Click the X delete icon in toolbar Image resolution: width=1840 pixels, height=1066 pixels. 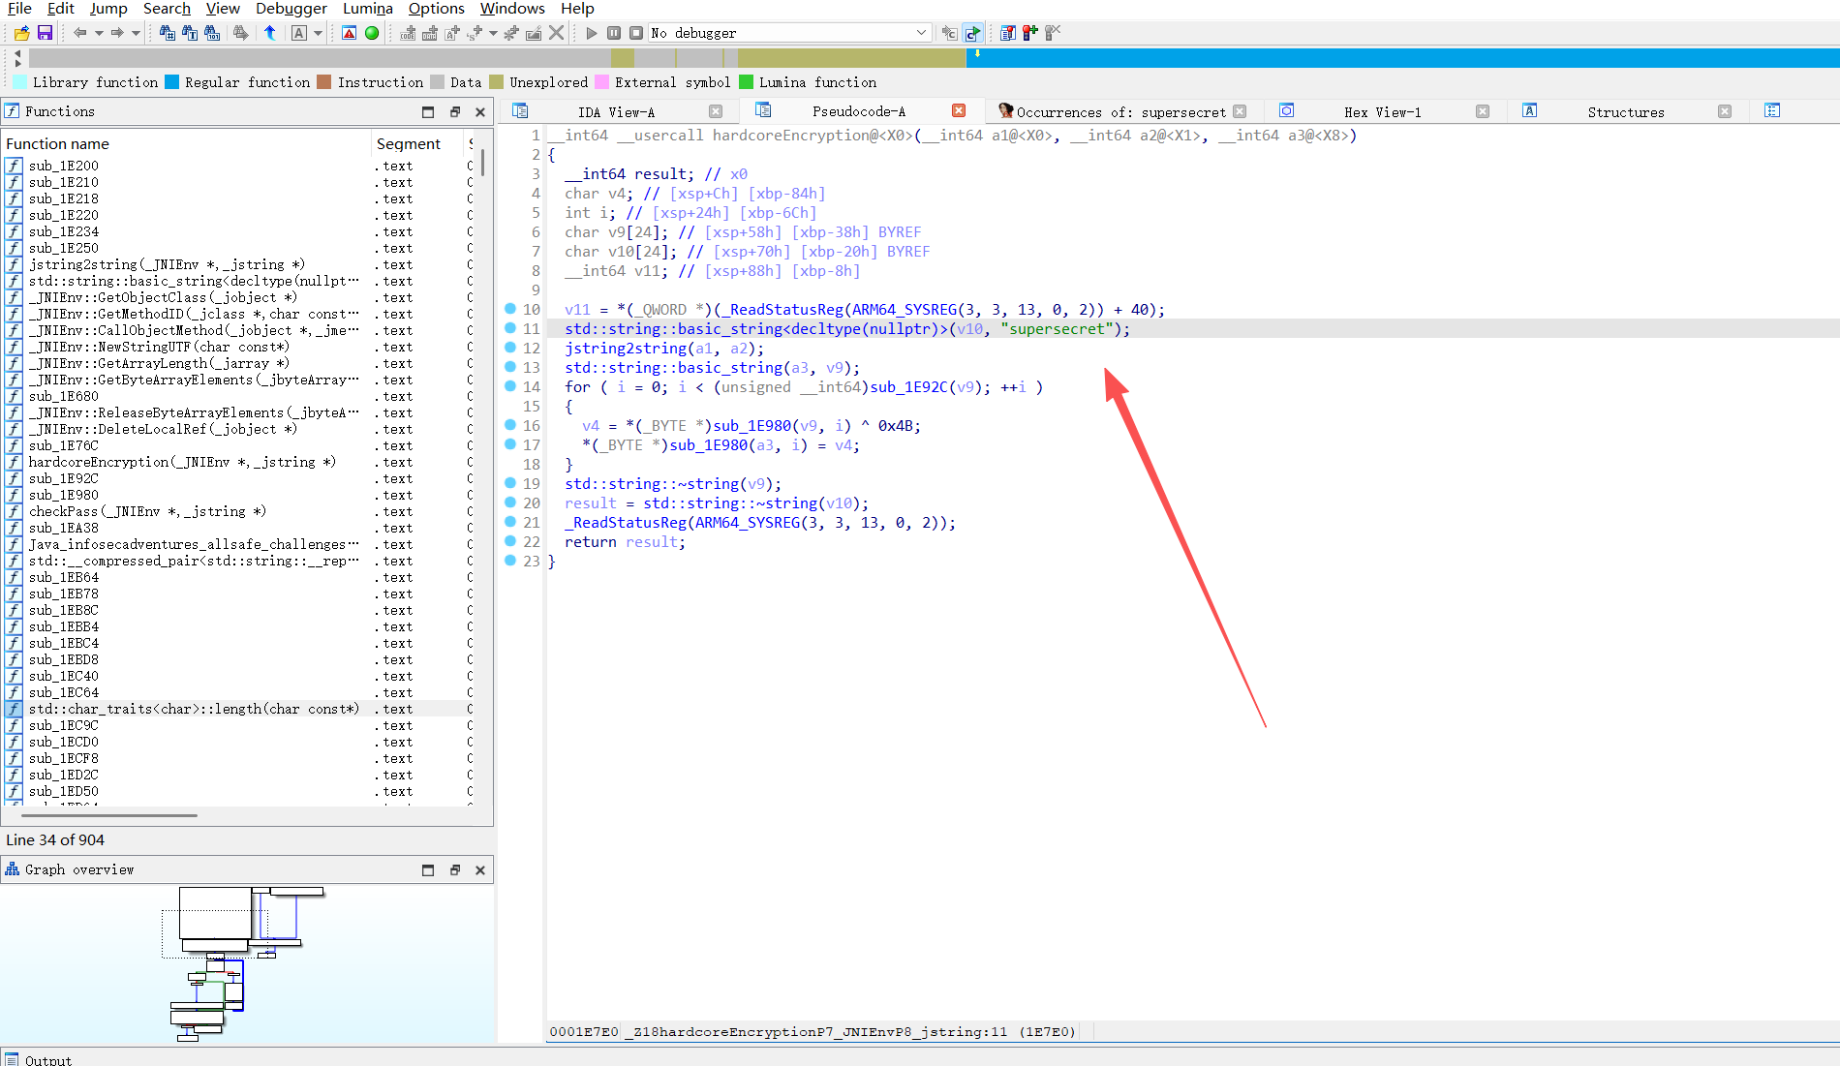click(556, 33)
